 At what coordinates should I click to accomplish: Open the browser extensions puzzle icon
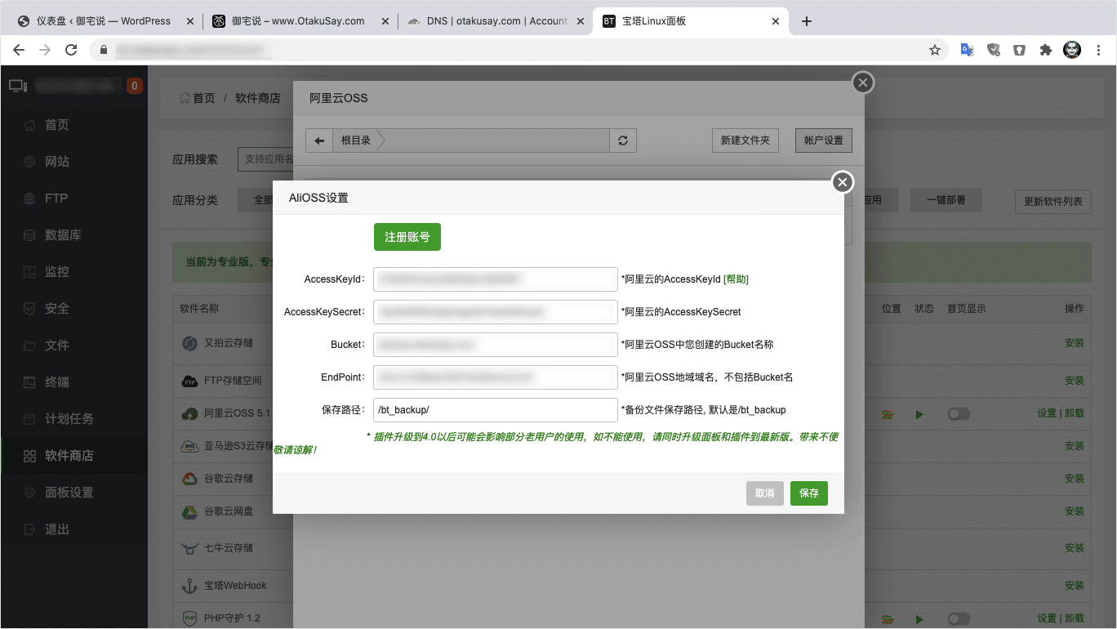coord(1045,50)
